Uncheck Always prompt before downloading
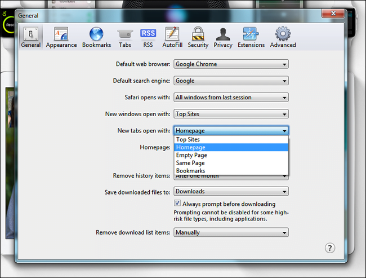This screenshot has width=366, height=278. click(177, 203)
